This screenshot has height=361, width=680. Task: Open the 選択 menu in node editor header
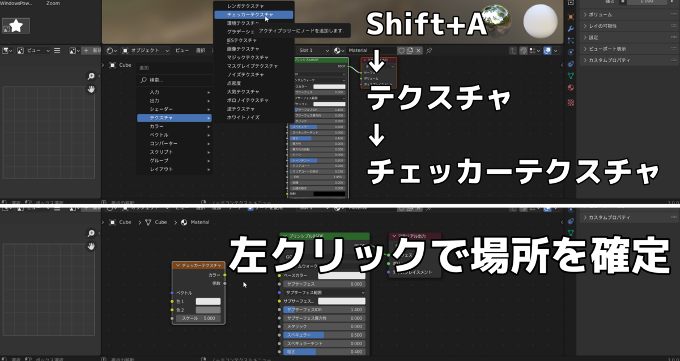pyautogui.click(x=201, y=50)
